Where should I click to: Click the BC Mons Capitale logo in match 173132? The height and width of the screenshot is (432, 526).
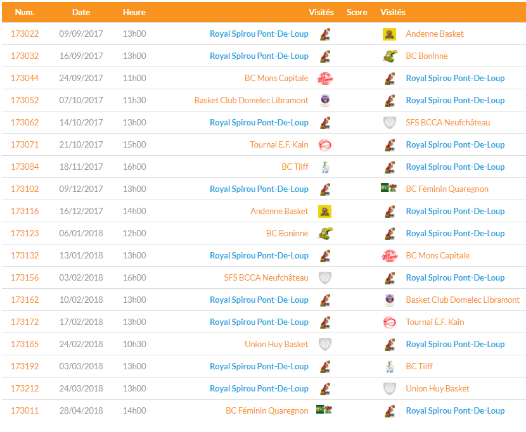coord(390,255)
